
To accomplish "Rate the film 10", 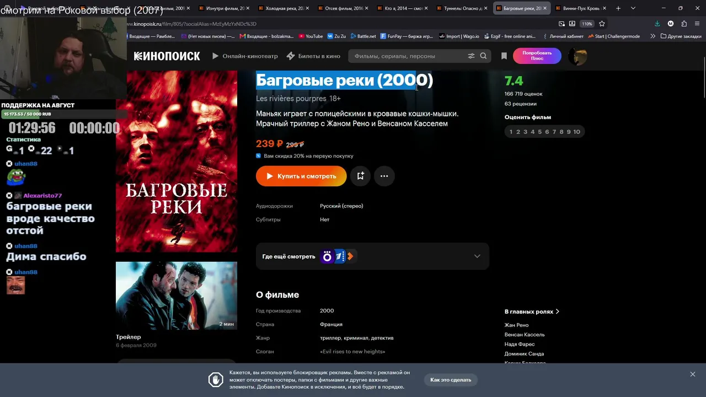I will (577, 132).
